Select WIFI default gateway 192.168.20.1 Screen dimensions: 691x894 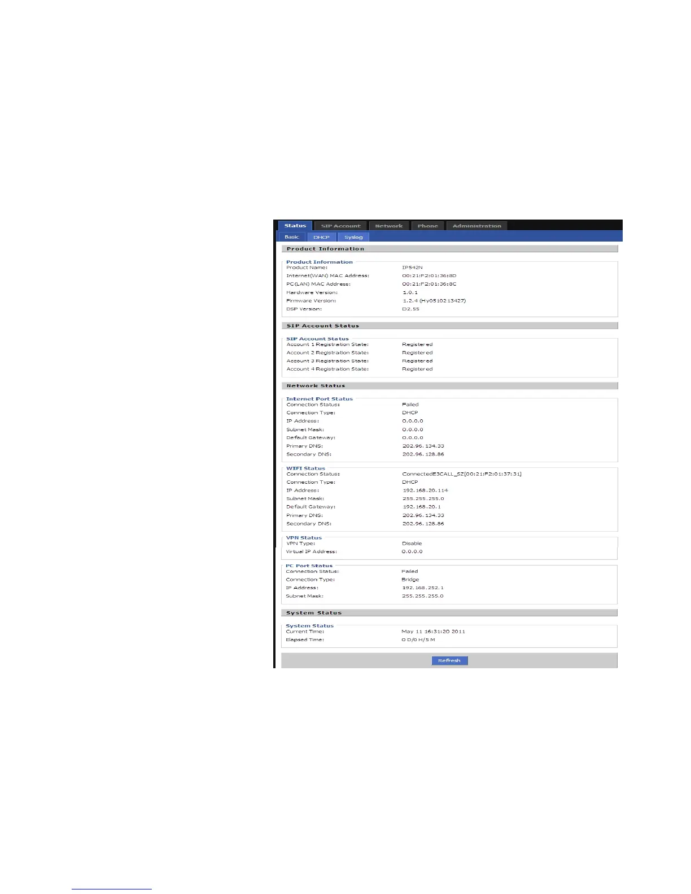[x=422, y=507]
